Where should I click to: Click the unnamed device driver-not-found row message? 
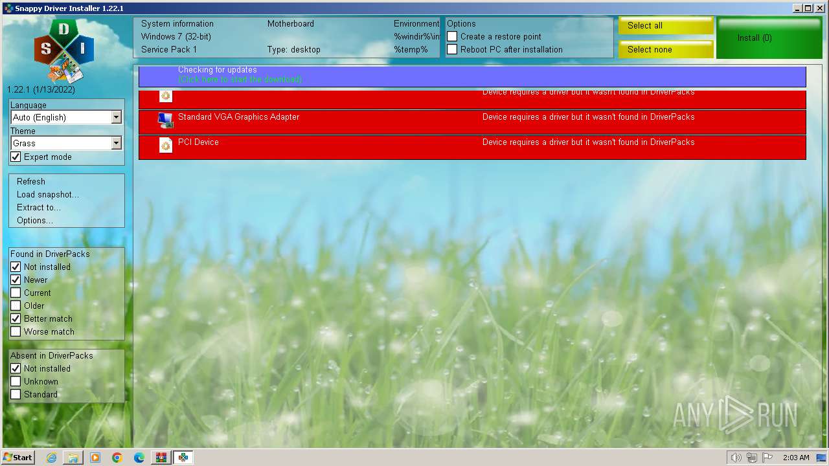coord(588,93)
